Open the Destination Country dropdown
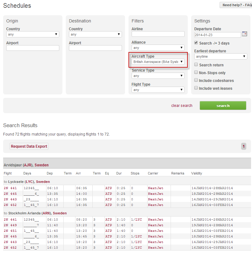The image size is (252, 253). pos(95,35)
